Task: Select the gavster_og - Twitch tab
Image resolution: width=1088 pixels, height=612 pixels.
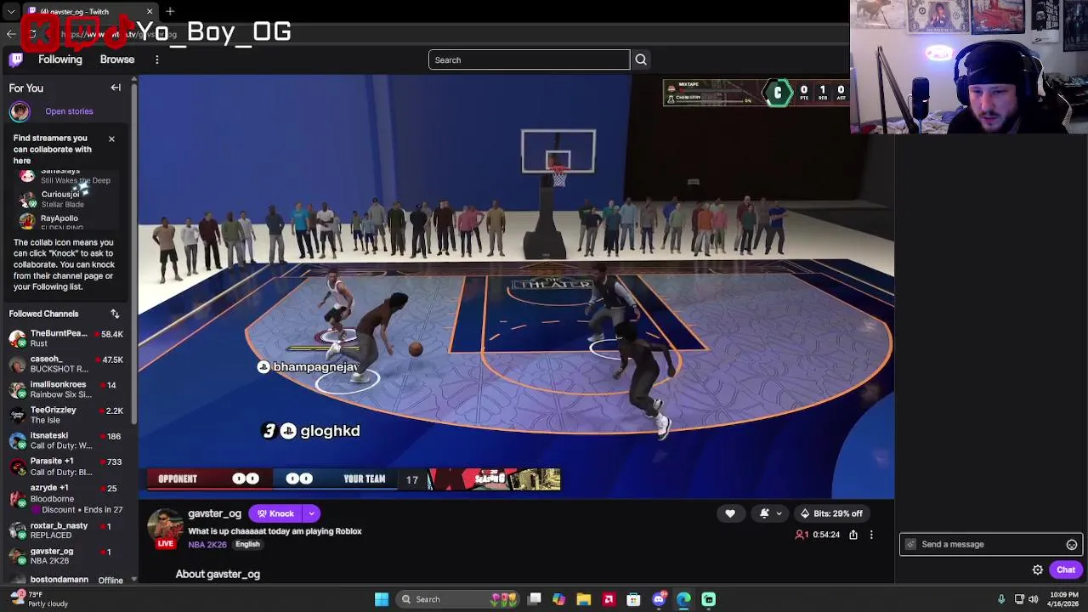Action: tap(89, 11)
